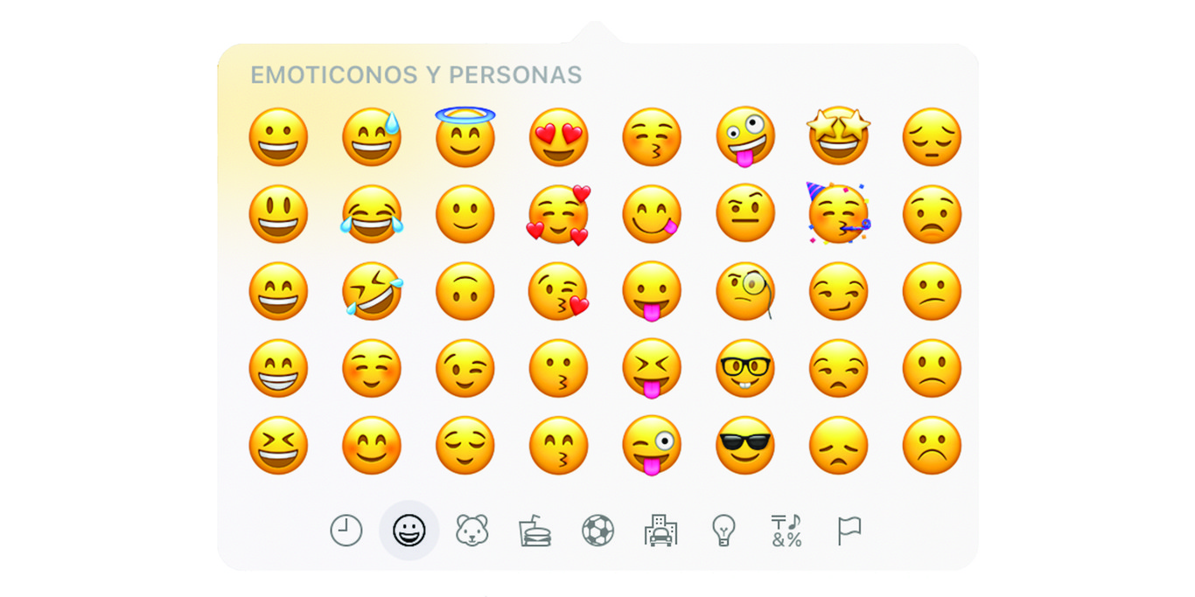Insert the party hat celebration emoji
1195x597 pixels.
point(838,213)
